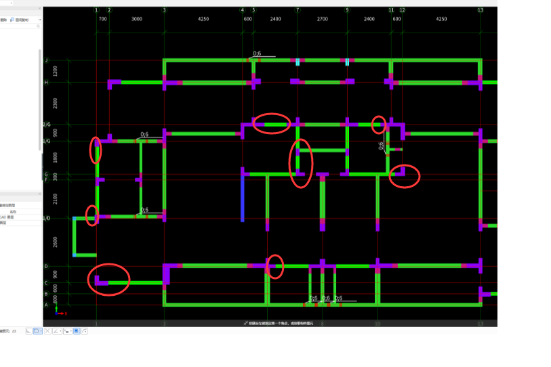Image resolution: width=551 pixels, height=367 pixels.
Task: Click the coordinate origin icon in bottom toolbar
Action: (x=29, y=331)
